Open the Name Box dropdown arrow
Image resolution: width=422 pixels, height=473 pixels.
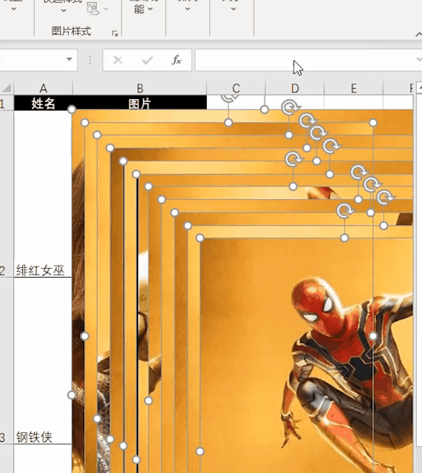click(69, 59)
